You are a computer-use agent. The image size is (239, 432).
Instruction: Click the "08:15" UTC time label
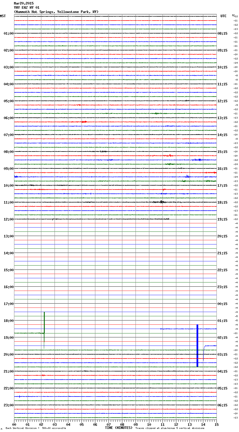(x=222, y=34)
